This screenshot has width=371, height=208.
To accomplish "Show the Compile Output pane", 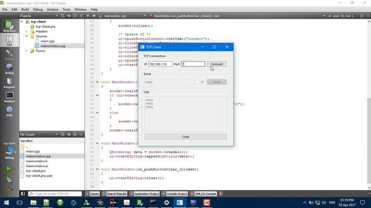I will point(174,194).
